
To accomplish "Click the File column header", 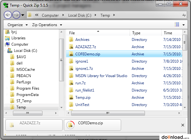I will pos(98,33).
